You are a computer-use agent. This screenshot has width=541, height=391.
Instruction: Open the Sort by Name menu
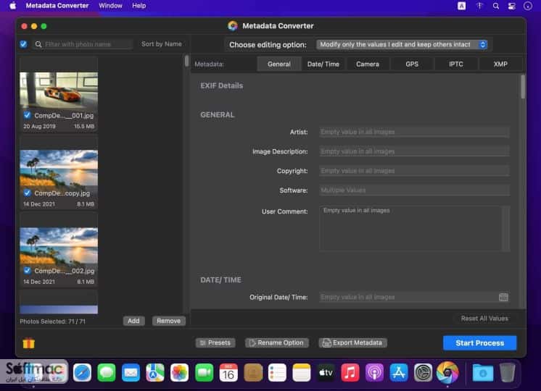coord(162,43)
